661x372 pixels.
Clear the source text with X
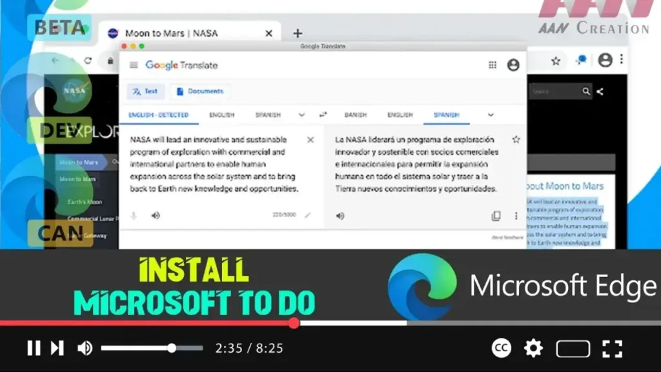pyautogui.click(x=310, y=139)
